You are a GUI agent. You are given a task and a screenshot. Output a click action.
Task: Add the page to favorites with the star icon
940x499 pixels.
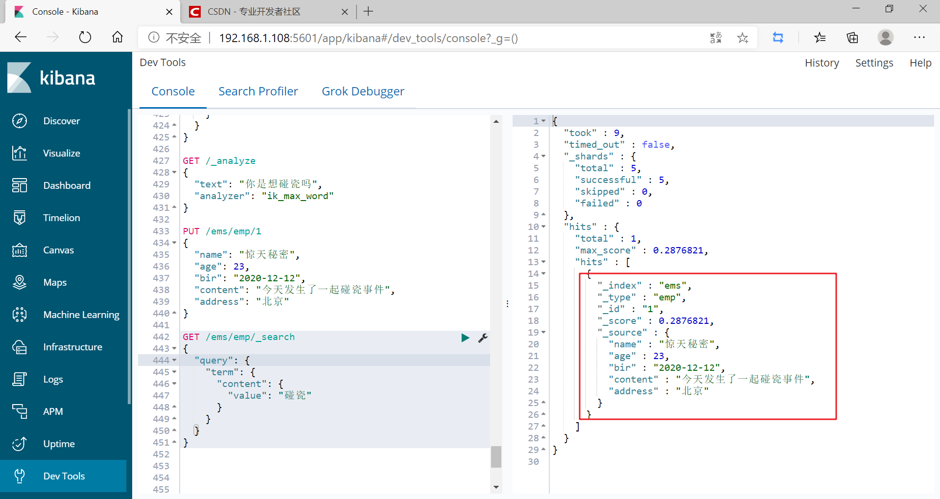(x=743, y=38)
